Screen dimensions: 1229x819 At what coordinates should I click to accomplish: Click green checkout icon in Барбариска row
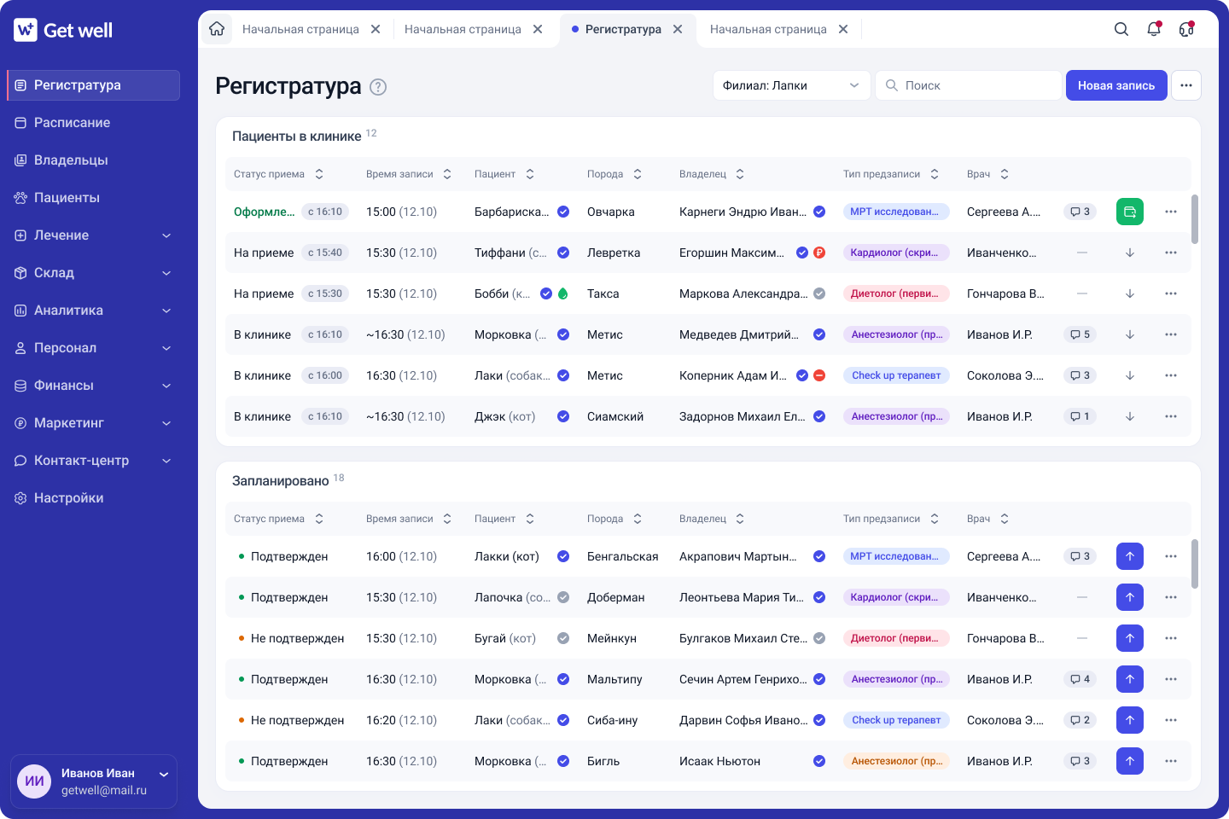1130,212
